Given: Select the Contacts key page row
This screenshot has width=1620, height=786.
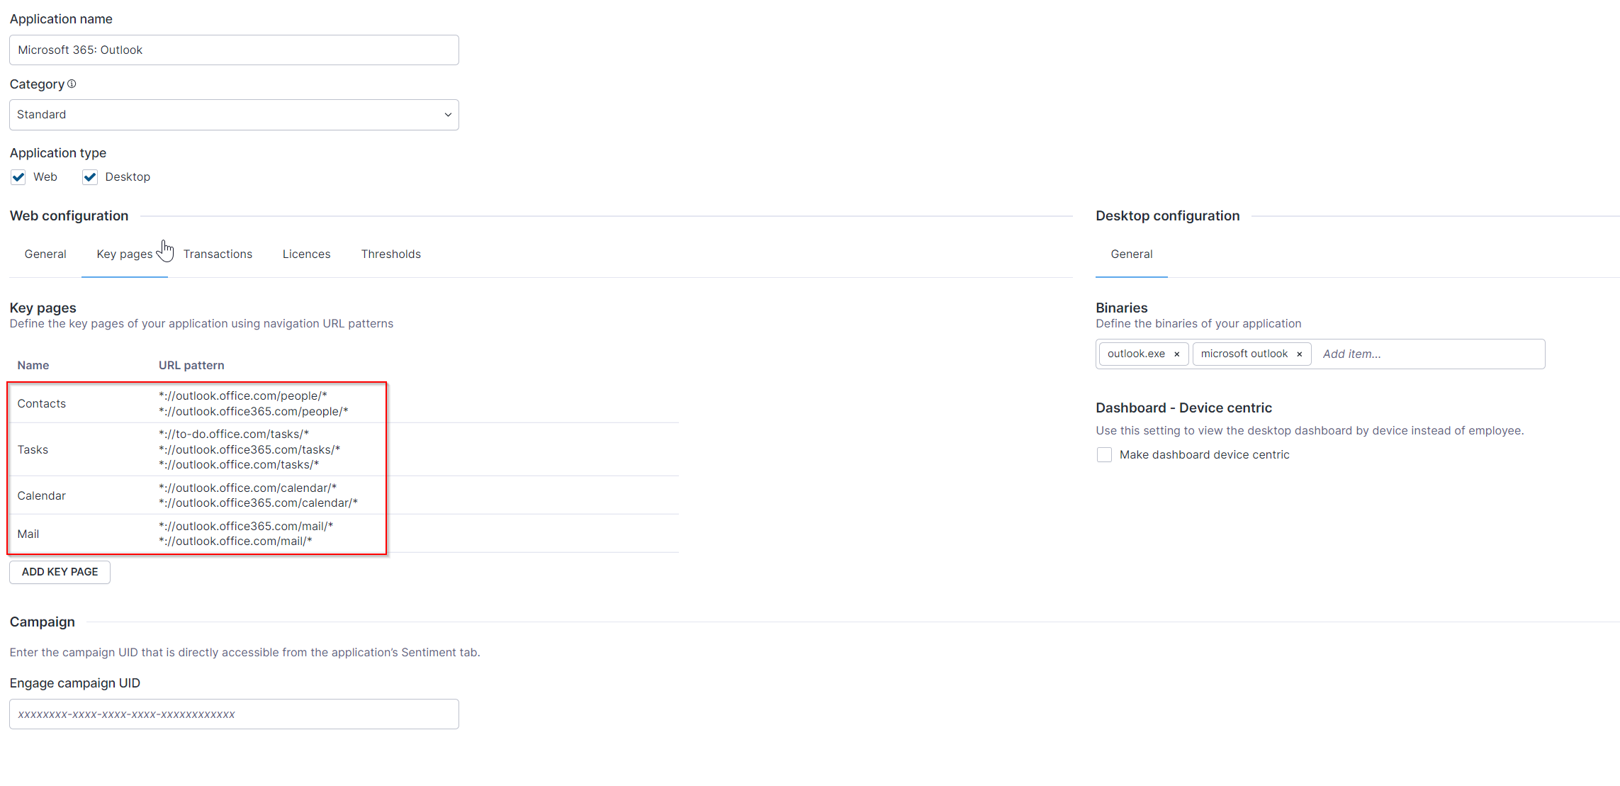Looking at the screenshot, I should (344, 403).
